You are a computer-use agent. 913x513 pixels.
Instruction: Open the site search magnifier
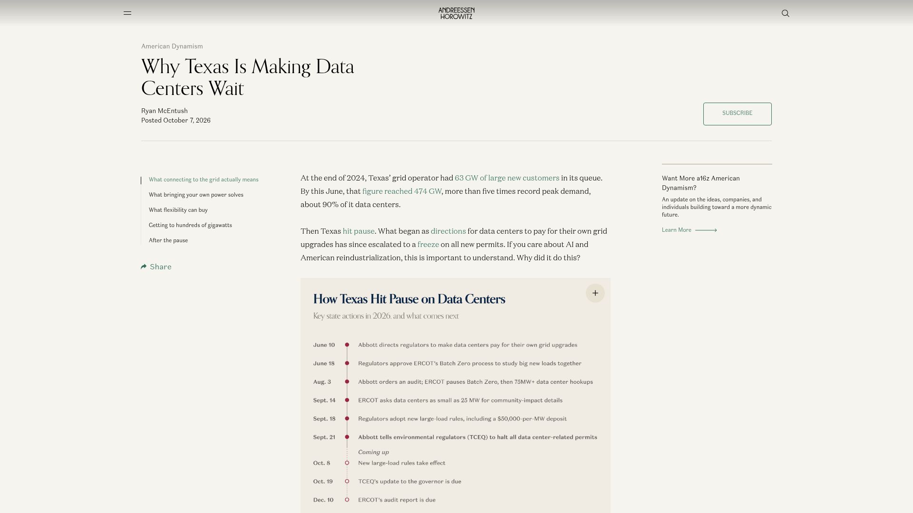point(786,13)
